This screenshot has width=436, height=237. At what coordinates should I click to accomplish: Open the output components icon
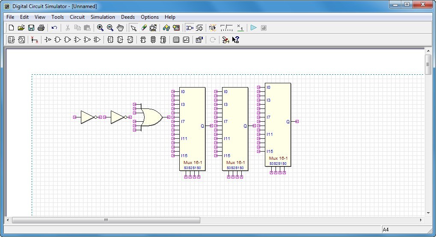point(21,40)
